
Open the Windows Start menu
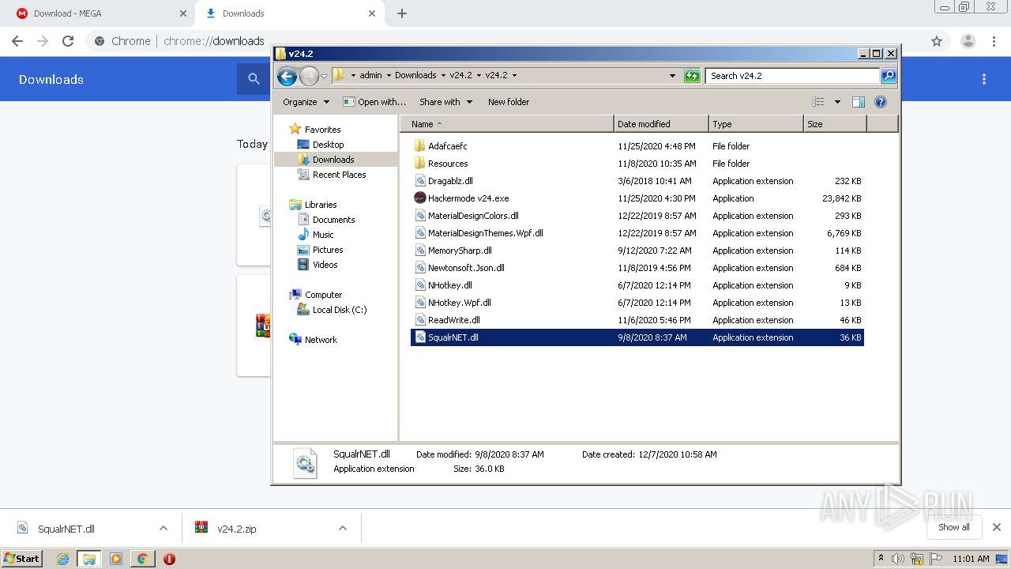point(22,559)
